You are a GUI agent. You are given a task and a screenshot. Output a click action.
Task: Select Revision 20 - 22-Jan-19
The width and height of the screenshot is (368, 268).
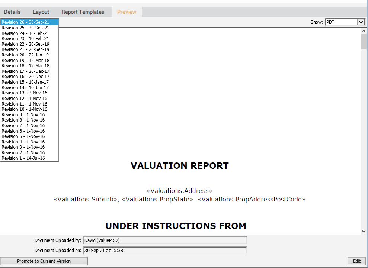(x=29, y=55)
